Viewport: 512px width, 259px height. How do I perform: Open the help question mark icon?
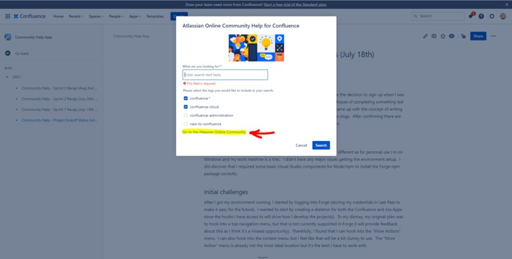point(481,17)
